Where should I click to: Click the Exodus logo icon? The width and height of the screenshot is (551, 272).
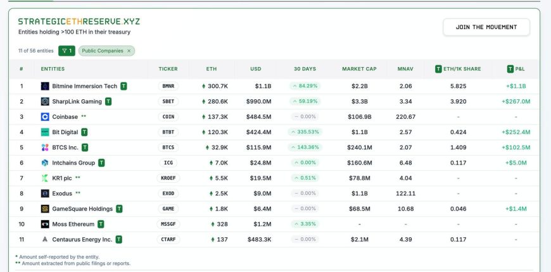point(45,194)
